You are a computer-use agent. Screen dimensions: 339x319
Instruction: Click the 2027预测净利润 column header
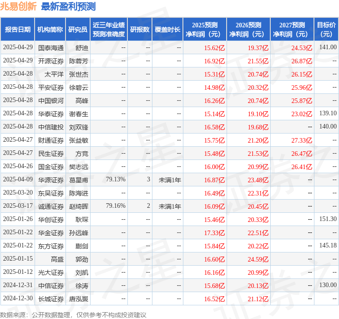pyautogui.click(x=292, y=29)
